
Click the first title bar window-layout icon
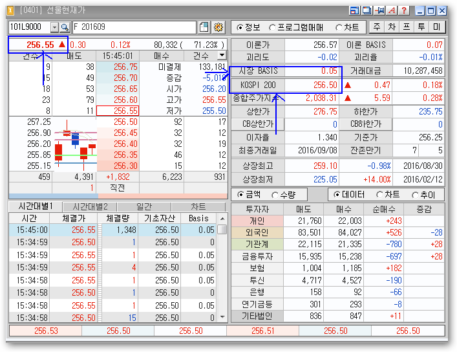click(x=354, y=11)
